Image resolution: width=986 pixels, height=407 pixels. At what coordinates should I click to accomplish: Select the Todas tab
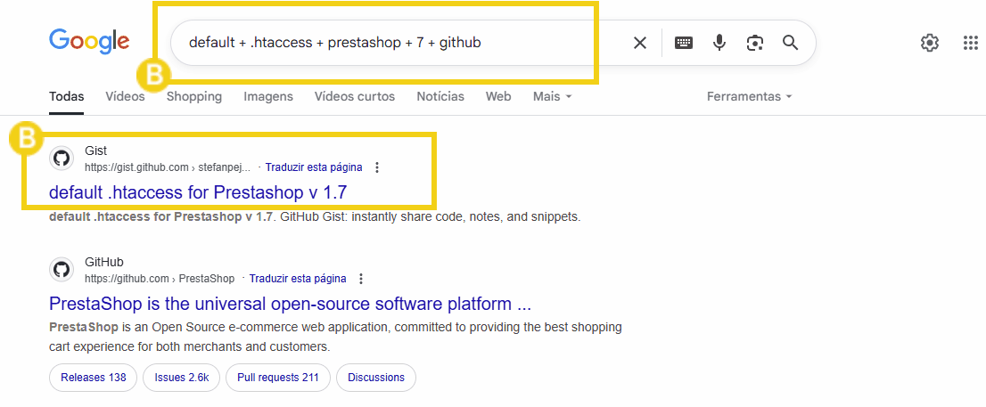(67, 97)
